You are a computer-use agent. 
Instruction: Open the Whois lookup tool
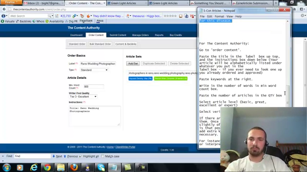(x=38, y=21)
